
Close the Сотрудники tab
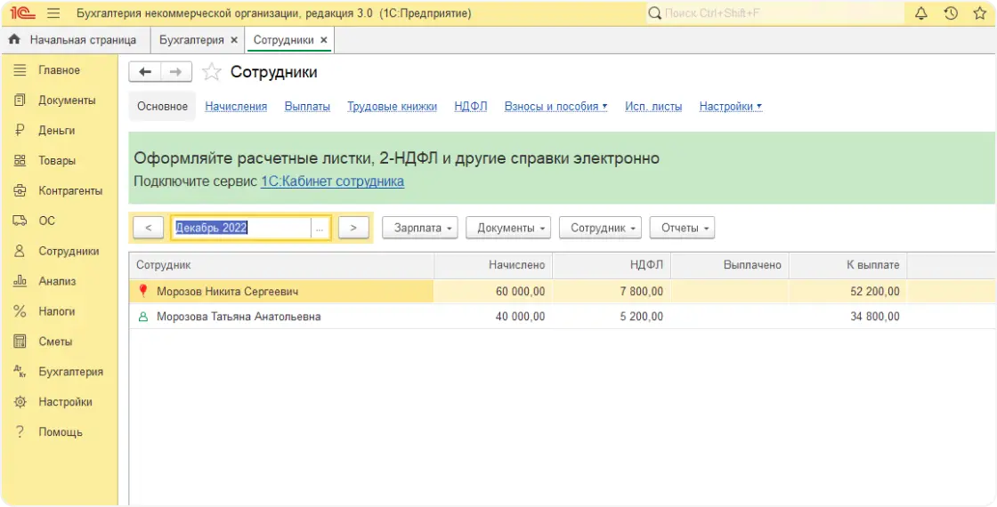324,40
